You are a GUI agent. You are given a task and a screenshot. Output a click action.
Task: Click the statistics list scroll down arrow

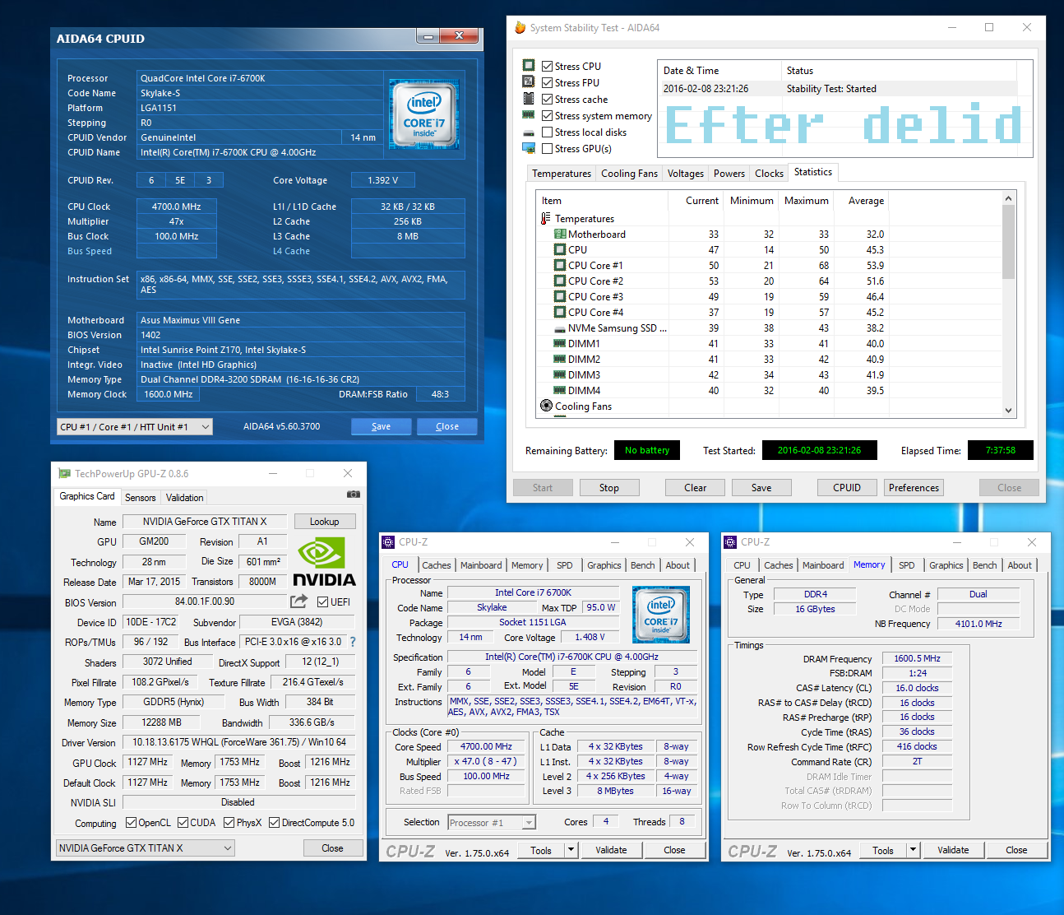pos(1008,410)
